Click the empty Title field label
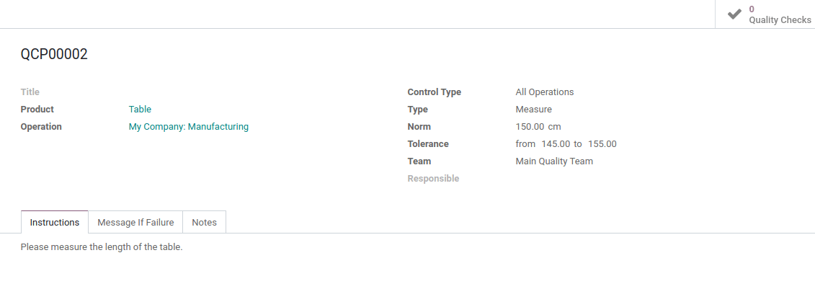 coord(30,92)
